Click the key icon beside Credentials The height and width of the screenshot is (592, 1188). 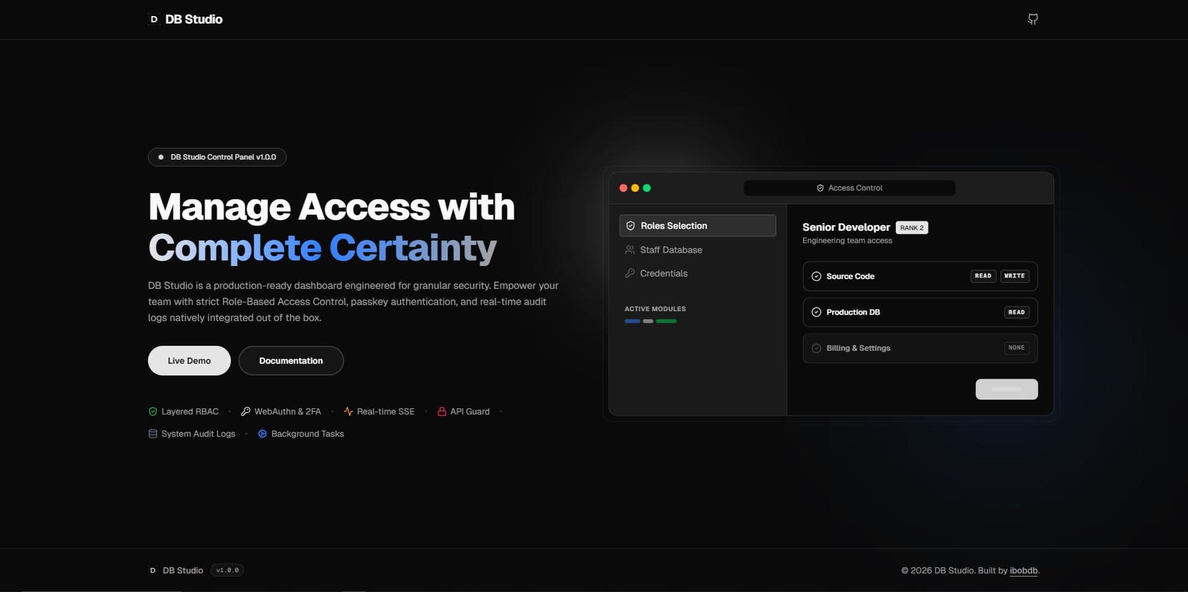pos(630,273)
